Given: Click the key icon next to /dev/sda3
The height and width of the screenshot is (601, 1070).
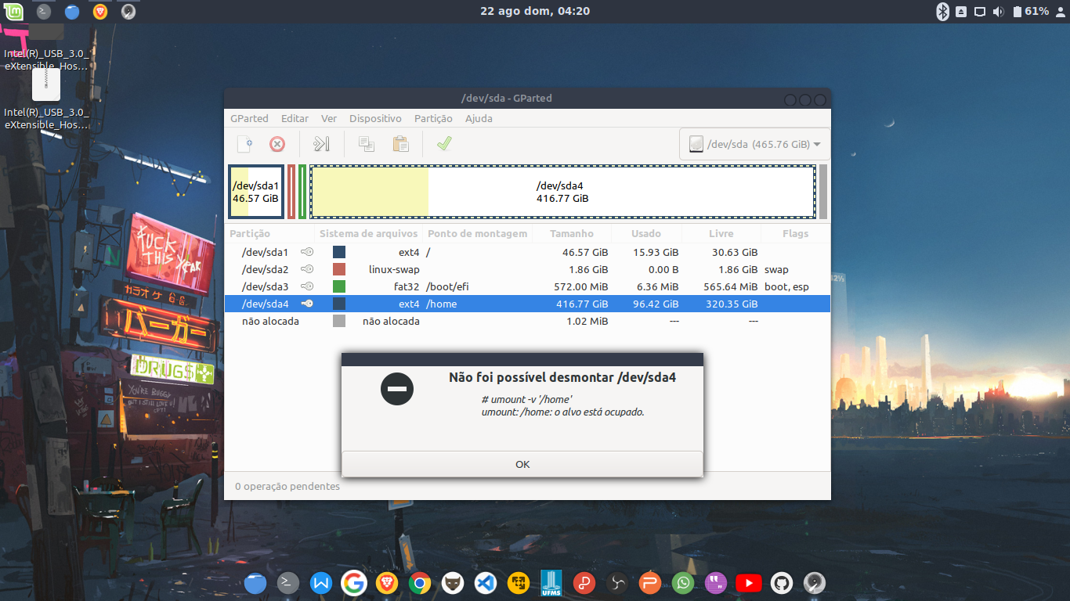Looking at the screenshot, I should coord(307,286).
